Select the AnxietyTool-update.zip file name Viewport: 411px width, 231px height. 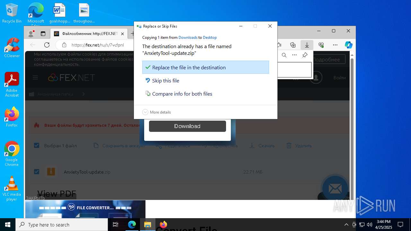point(87,172)
